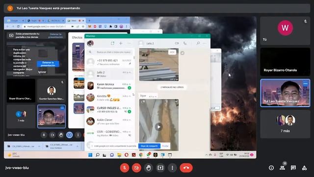Raise hand in the main Meet controls
Viewport: 314px width, 177px height.
pos(148,168)
